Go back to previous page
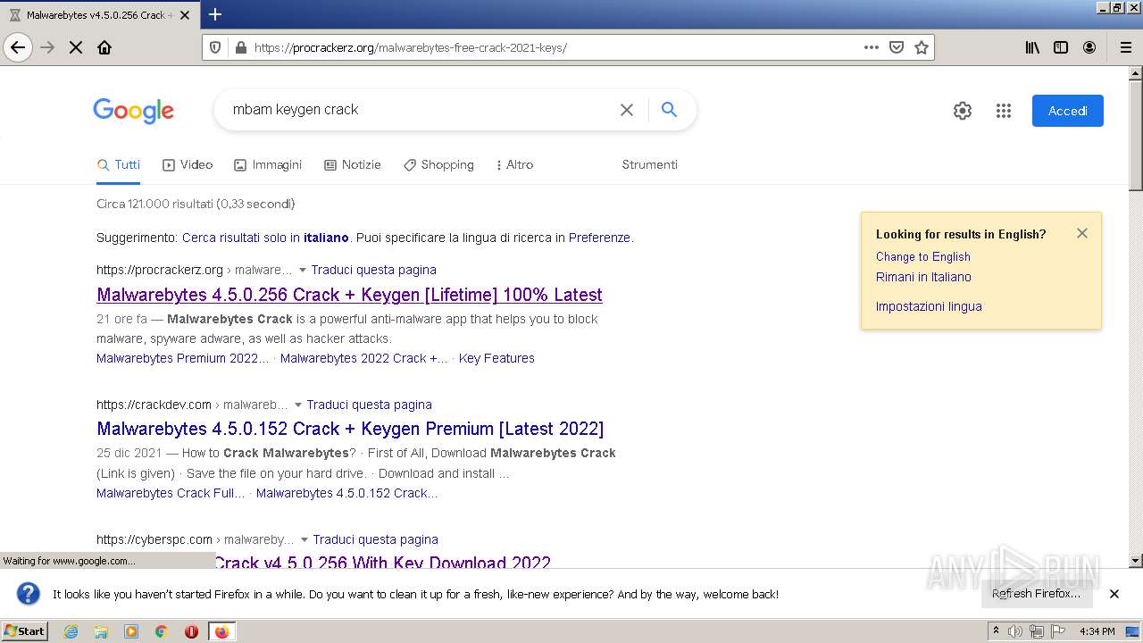The width and height of the screenshot is (1143, 643). [18, 47]
